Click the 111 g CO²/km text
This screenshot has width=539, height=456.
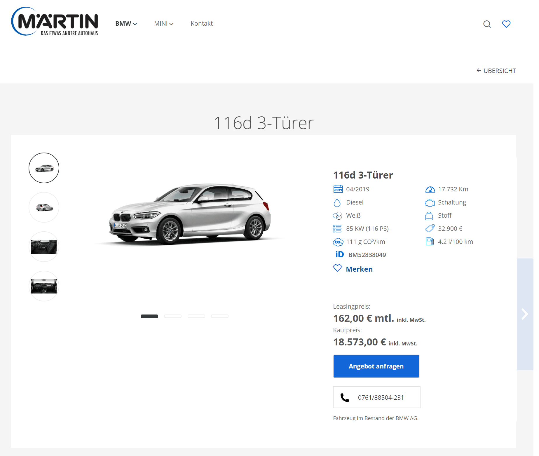click(x=366, y=242)
